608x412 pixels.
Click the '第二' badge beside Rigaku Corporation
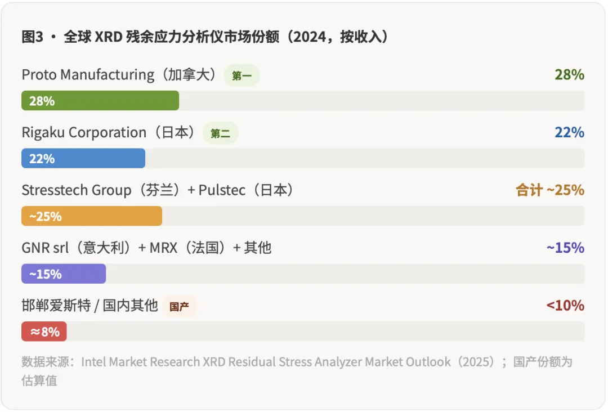[x=220, y=133]
